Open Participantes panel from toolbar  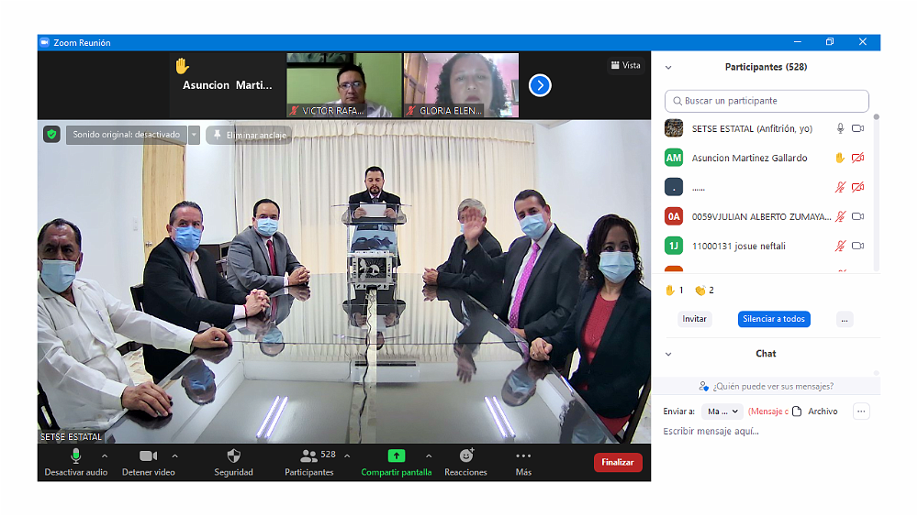click(309, 456)
